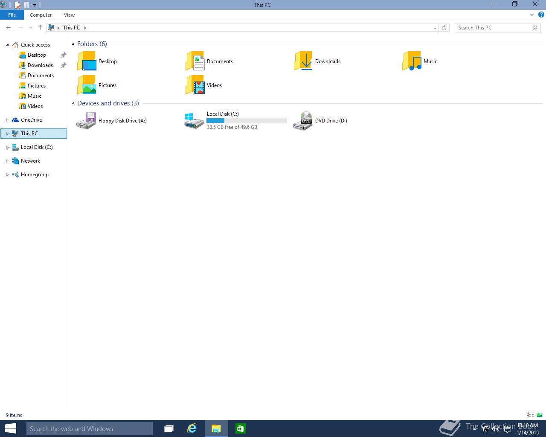546x437 pixels.
Task: Collapse the Folders (6) group
Action: point(73,44)
